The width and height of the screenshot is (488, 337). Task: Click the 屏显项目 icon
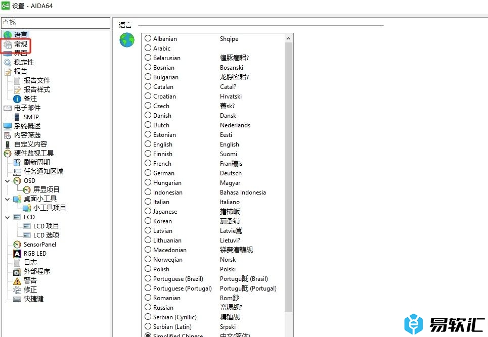click(27, 189)
